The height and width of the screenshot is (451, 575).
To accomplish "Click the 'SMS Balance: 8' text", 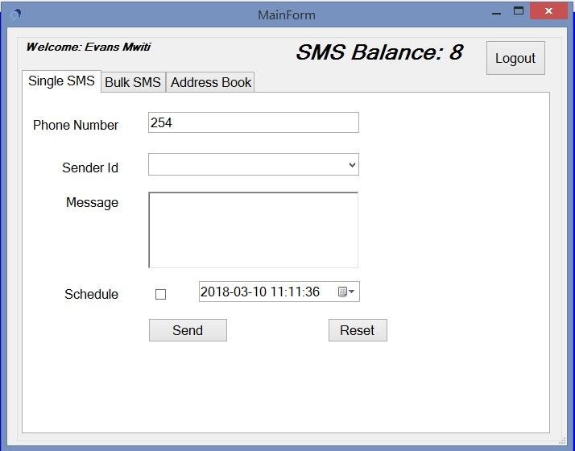I will click(379, 52).
